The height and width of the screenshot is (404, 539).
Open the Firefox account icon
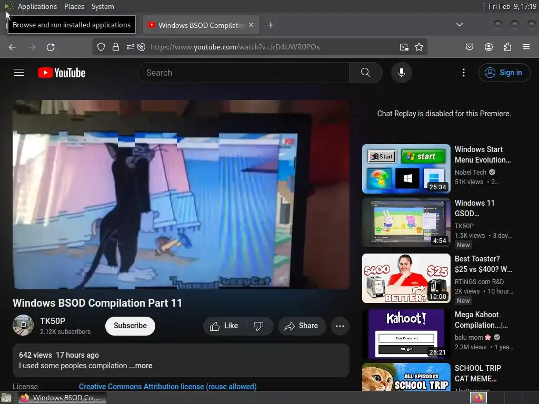pyautogui.click(x=488, y=47)
